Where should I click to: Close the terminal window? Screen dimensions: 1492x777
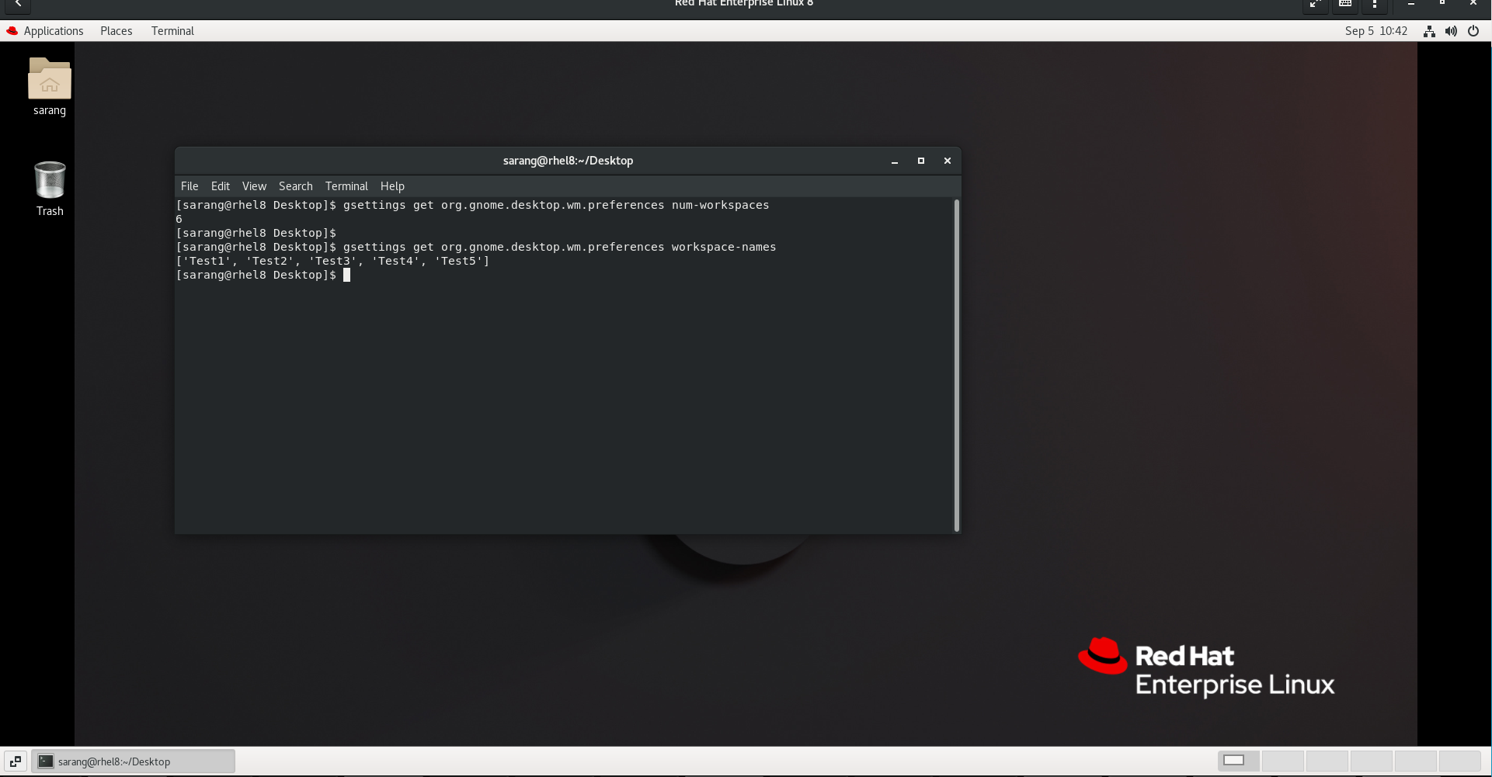[x=948, y=161]
